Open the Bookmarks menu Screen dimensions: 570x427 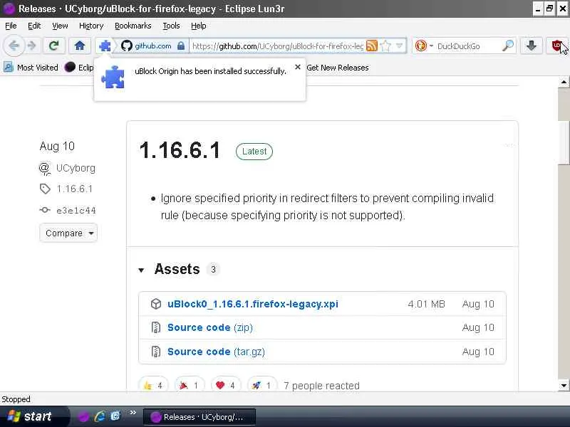(133, 26)
